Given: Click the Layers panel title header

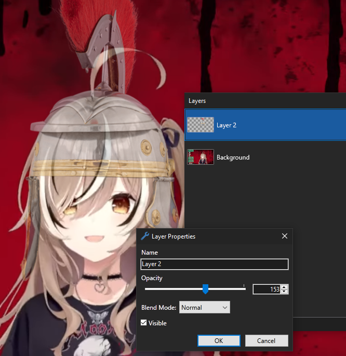Looking at the screenshot, I should [197, 100].
